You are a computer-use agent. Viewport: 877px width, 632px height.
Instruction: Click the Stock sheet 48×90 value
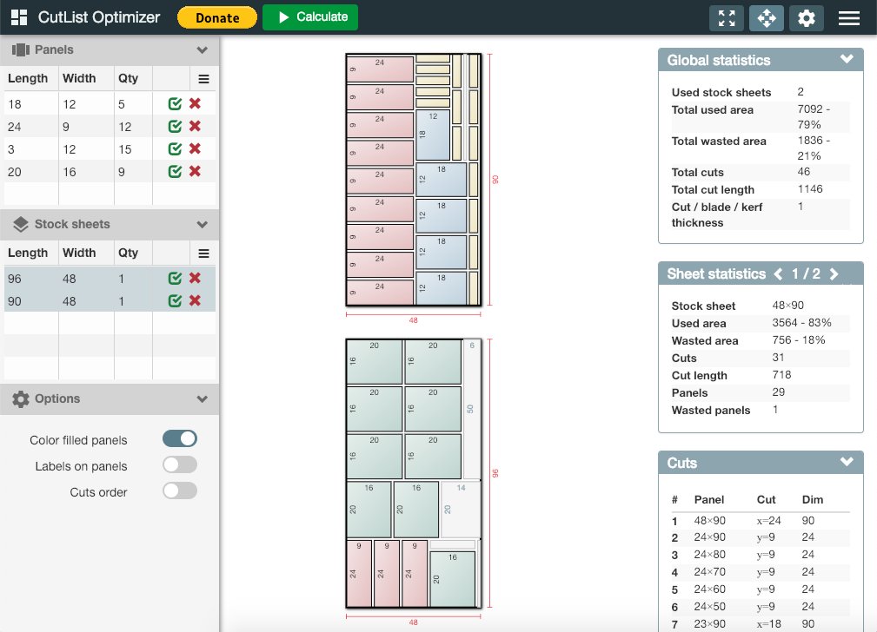pyautogui.click(x=787, y=305)
